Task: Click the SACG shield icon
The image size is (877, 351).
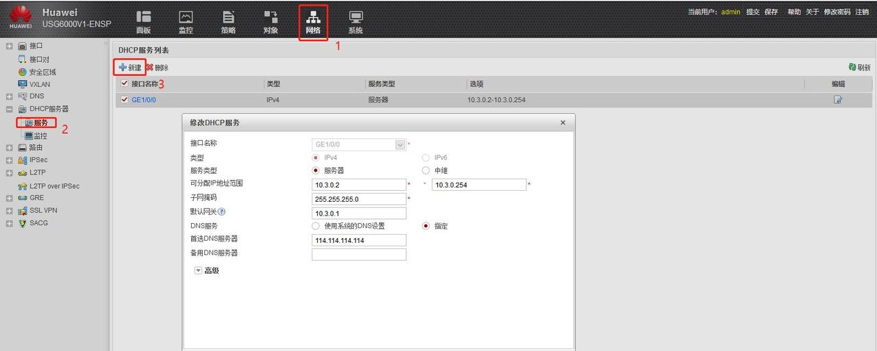Action: tap(22, 223)
